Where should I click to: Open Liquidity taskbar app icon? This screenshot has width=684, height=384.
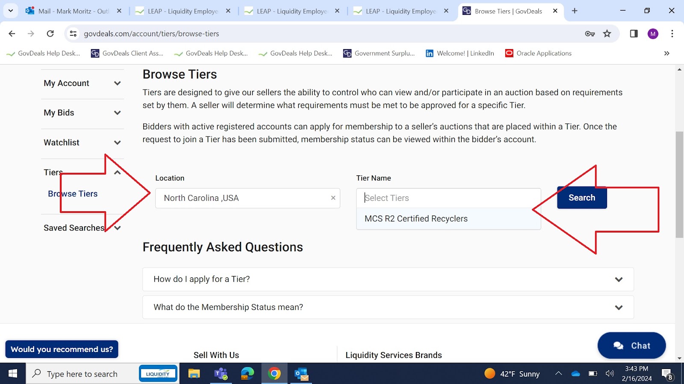(x=158, y=374)
